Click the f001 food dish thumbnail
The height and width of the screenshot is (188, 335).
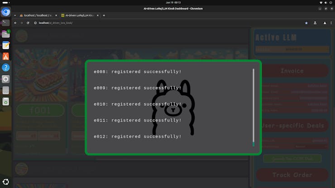(41, 76)
